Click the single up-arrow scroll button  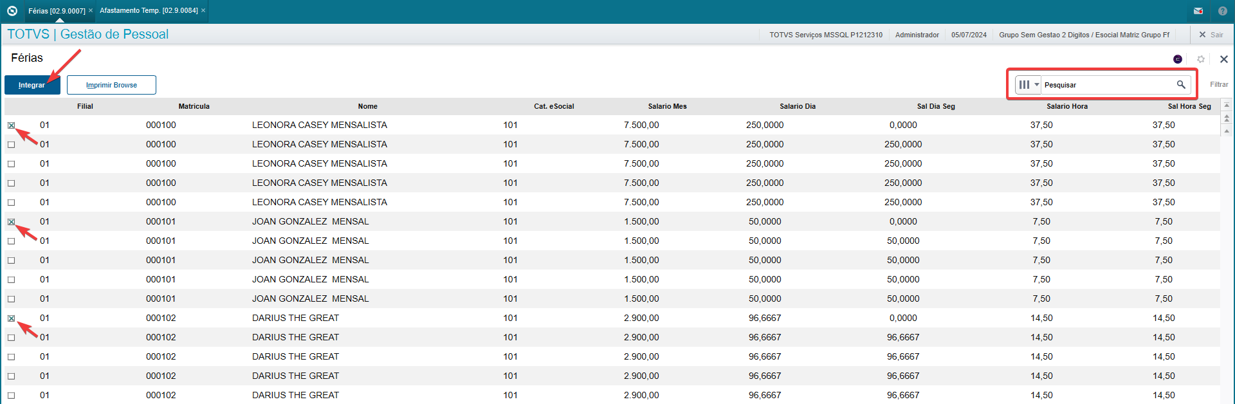[x=1227, y=131]
